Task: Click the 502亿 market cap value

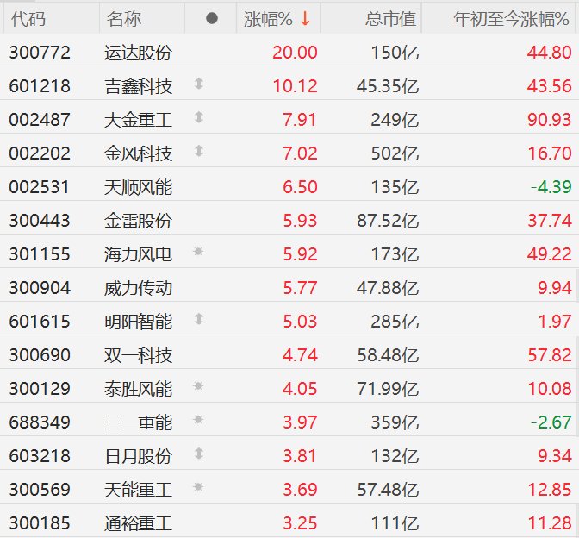Action: pos(395,153)
